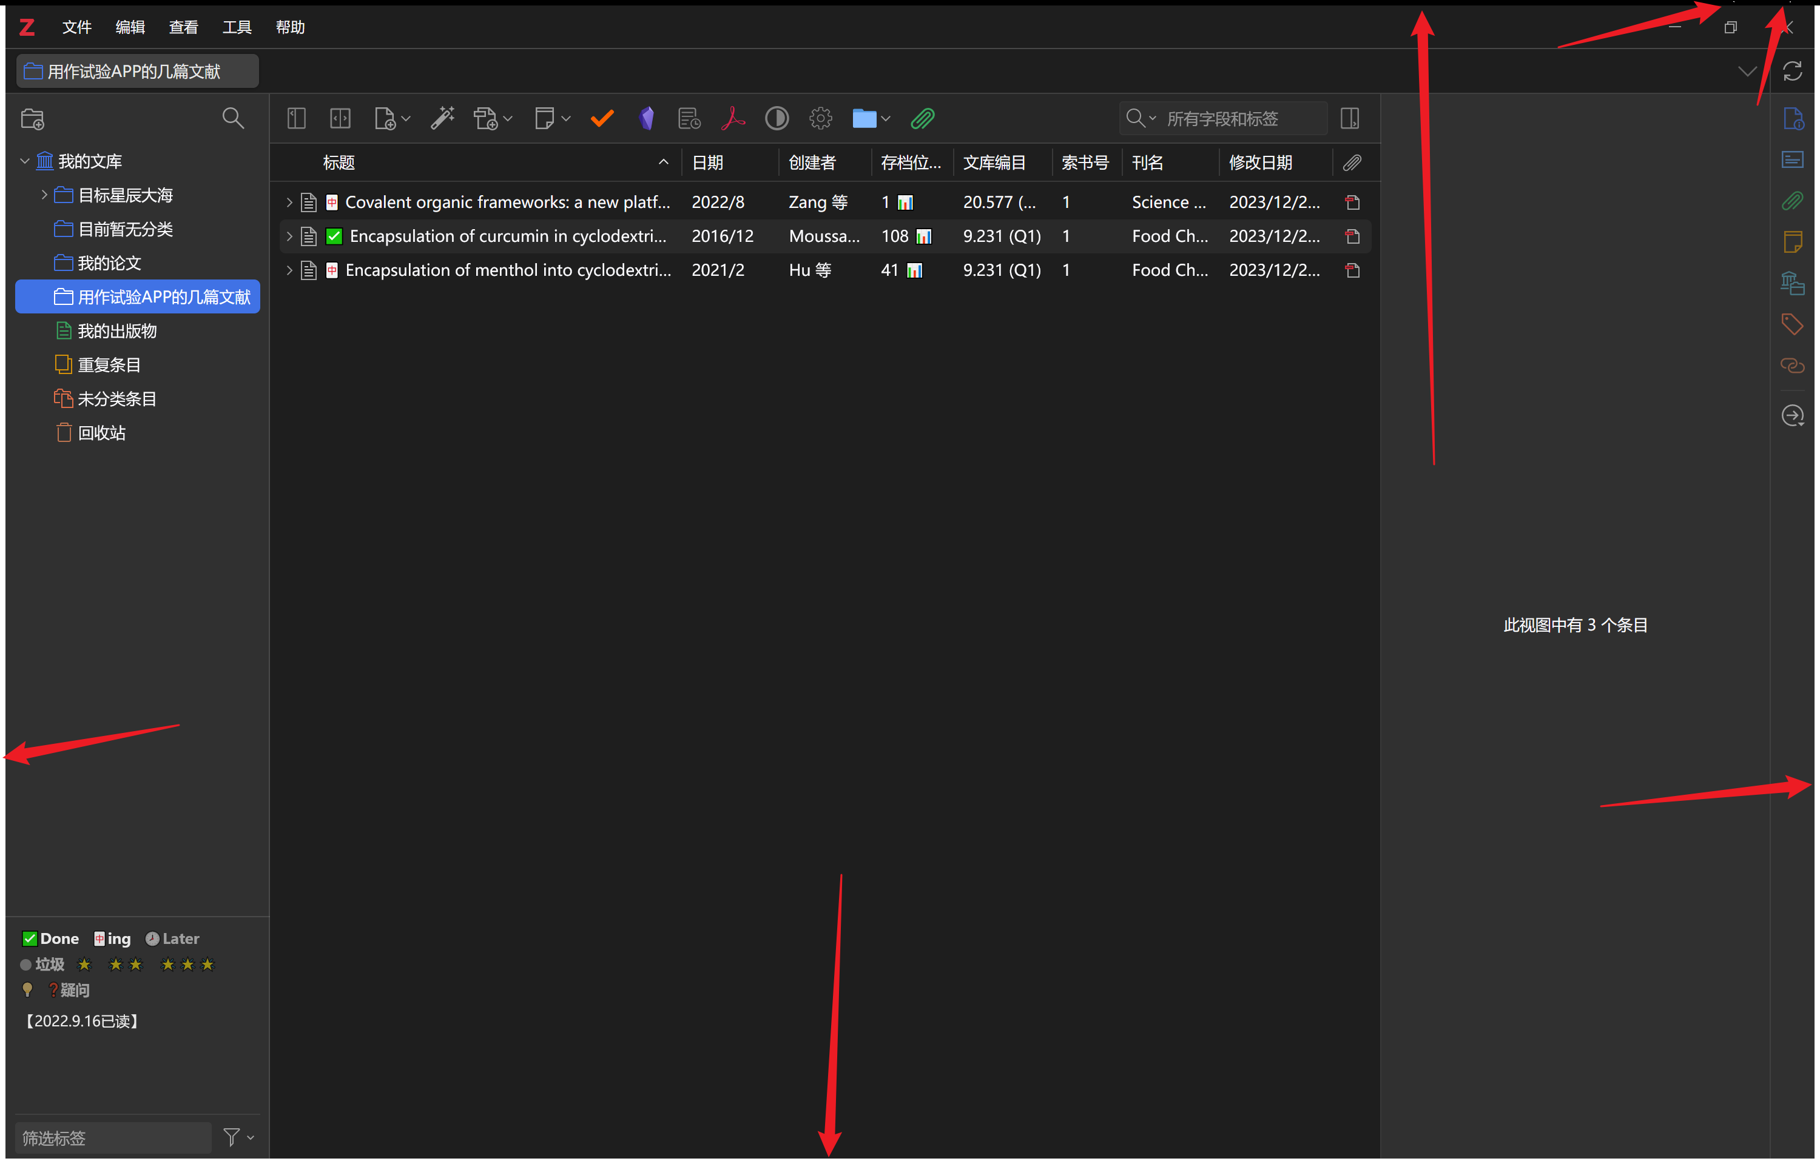The height and width of the screenshot is (1164, 1820).
Task: Toggle the right item pane layout button
Action: click(x=1350, y=119)
